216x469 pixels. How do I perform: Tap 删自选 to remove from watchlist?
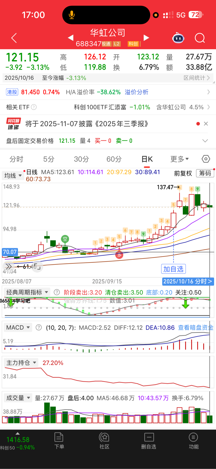coord(149,441)
